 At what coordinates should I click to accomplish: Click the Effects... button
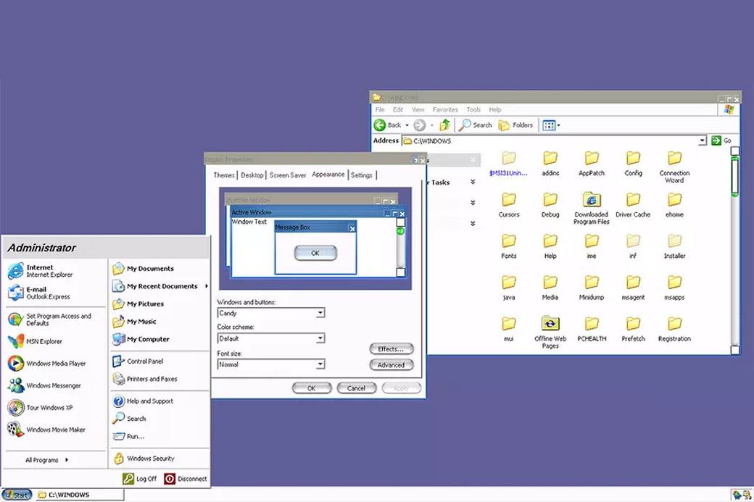click(x=391, y=348)
